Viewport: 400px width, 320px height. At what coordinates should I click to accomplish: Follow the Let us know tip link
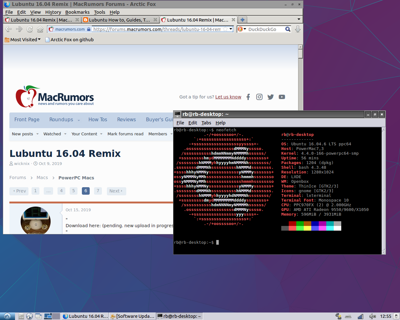click(x=228, y=97)
